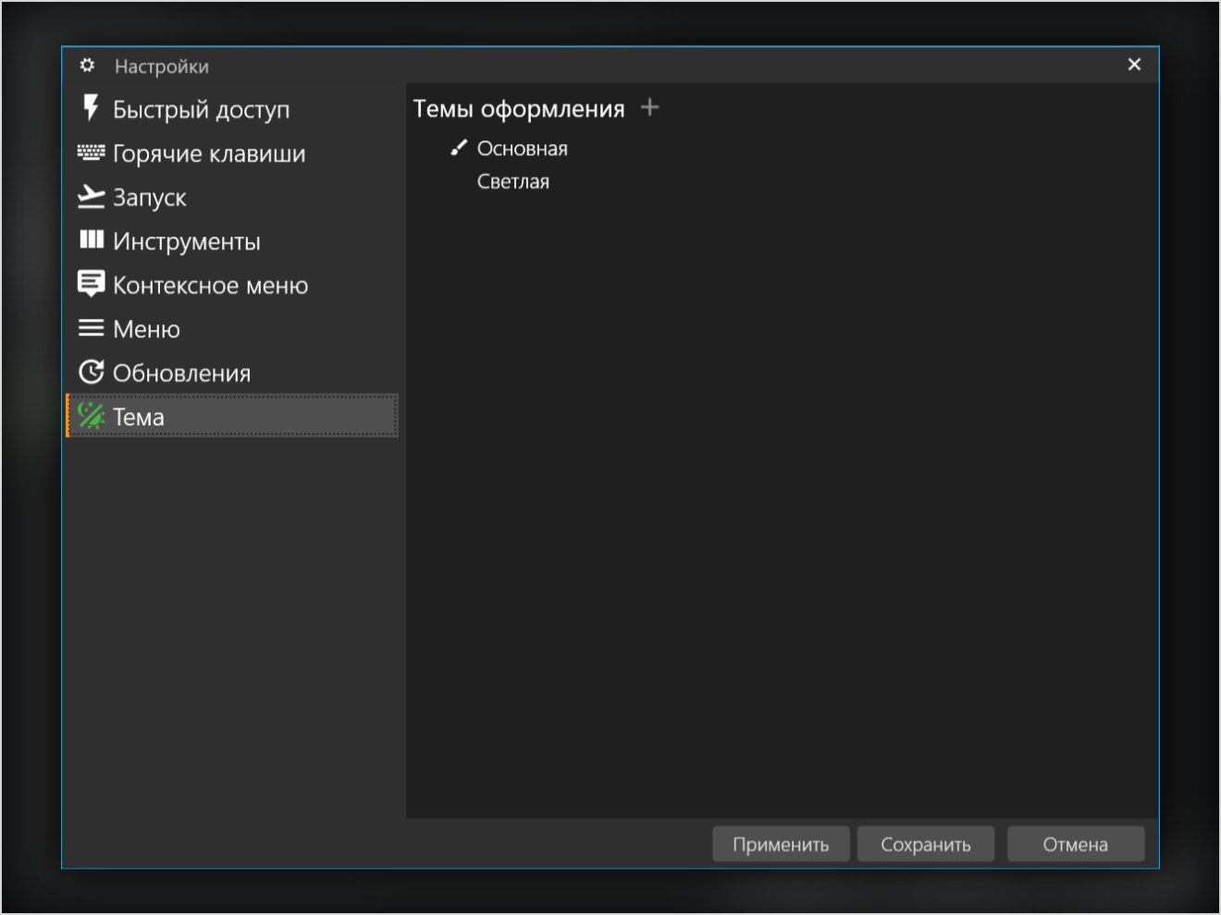This screenshot has width=1221, height=915.
Task: Click the lightning bolt icon for Быстрый доступ
Action: coord(91,108)
